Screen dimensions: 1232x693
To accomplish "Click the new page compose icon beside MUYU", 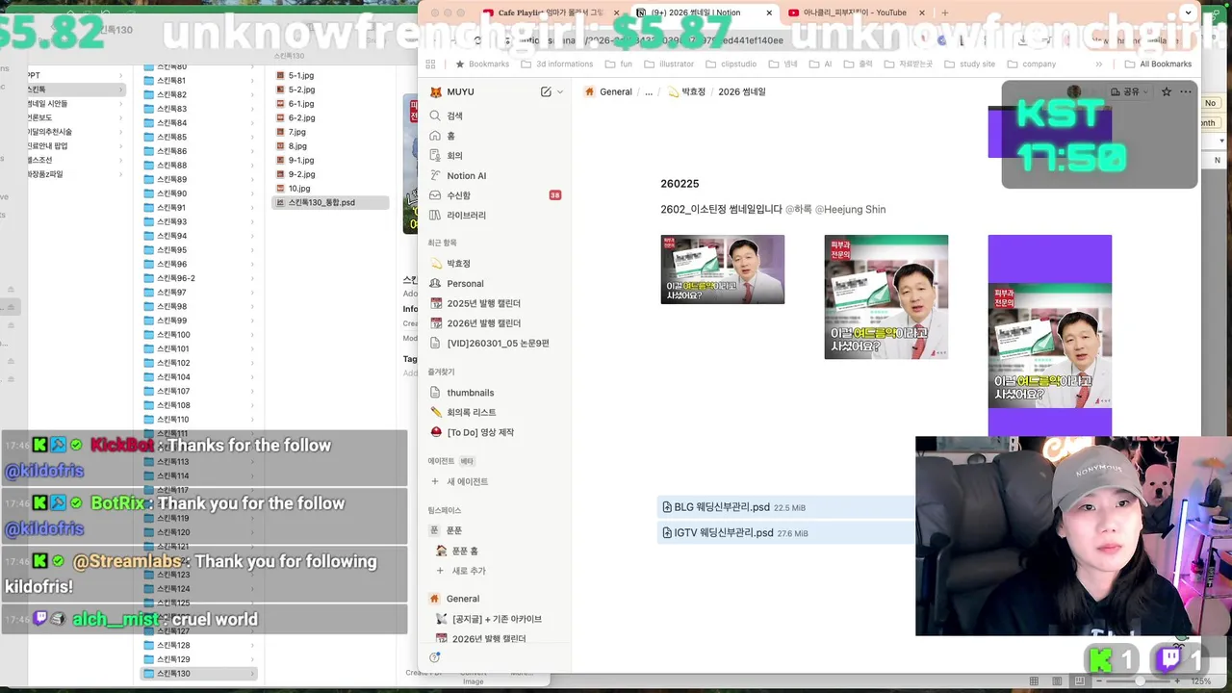I will 546,91.
